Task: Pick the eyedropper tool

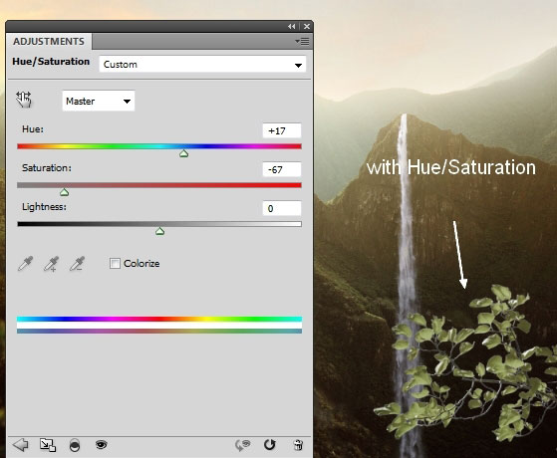Action: [x=25, y=264]
